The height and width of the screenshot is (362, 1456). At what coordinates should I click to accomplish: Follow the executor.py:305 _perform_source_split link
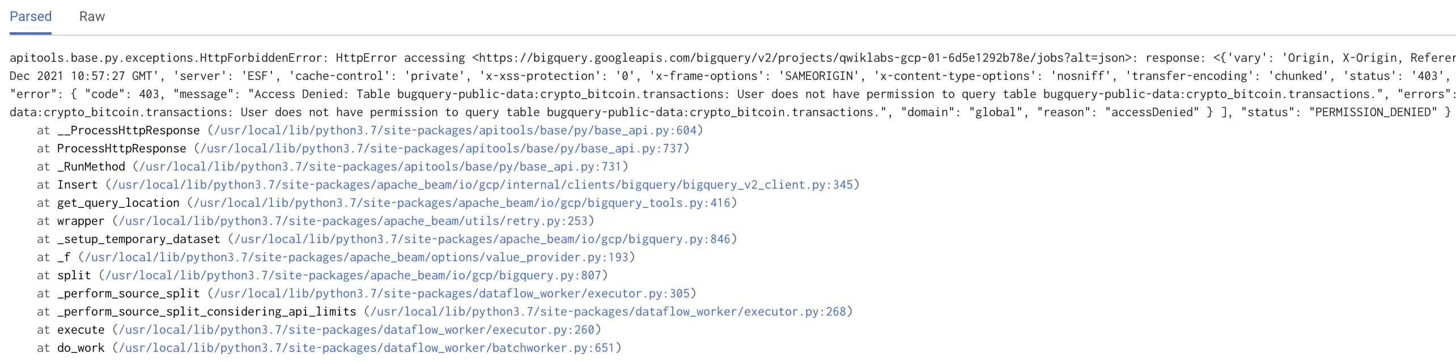coord(452,293)
